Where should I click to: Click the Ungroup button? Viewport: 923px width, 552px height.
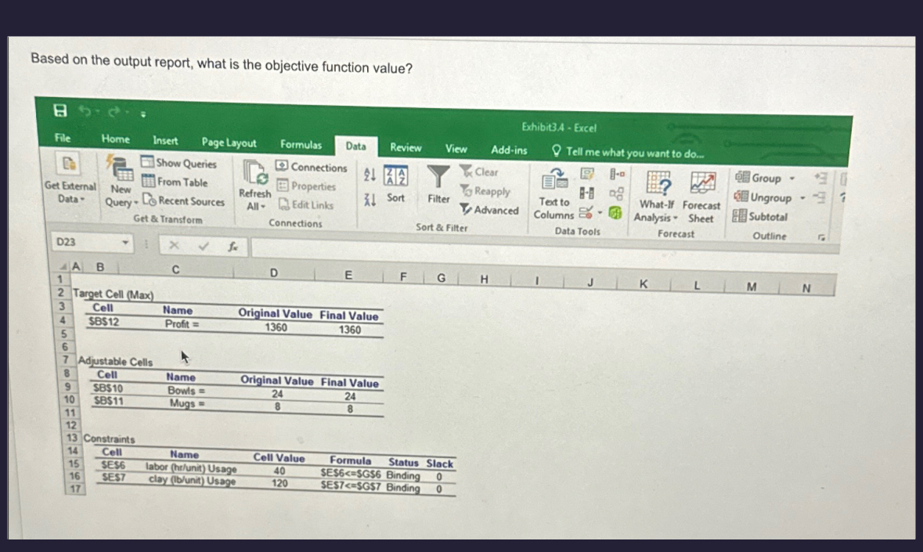[763, 197]
